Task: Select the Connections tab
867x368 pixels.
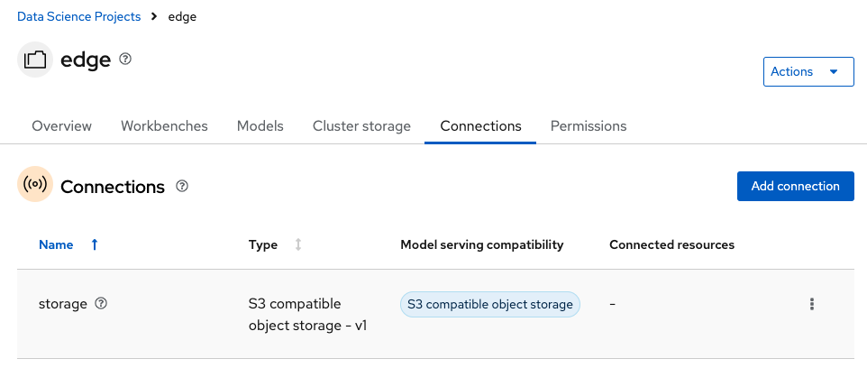Action: (x=480, y=126)
